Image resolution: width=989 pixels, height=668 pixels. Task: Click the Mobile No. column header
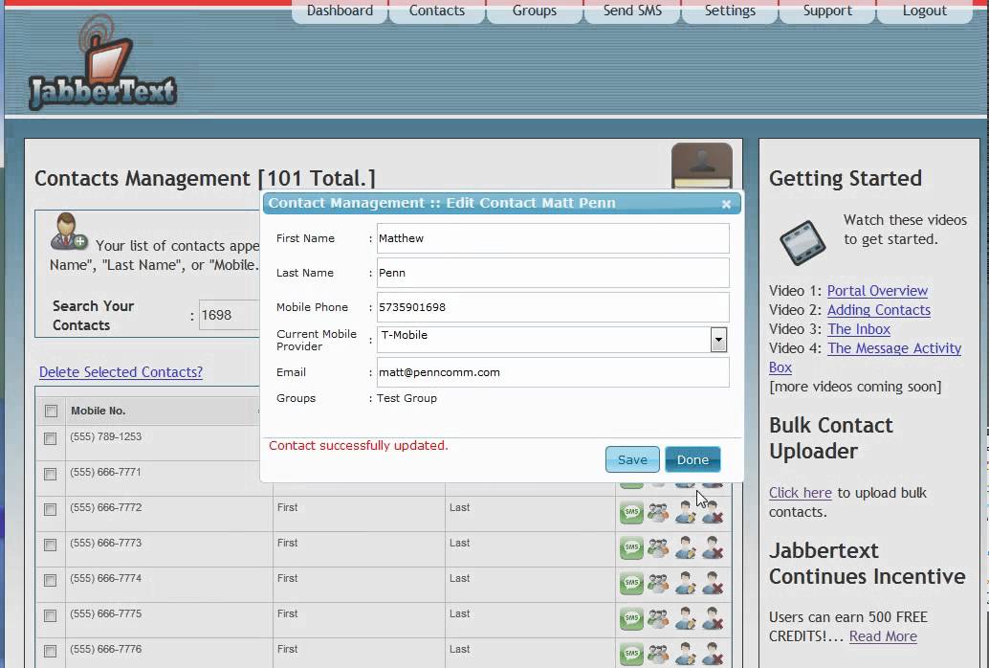click(x=98, y=411)
